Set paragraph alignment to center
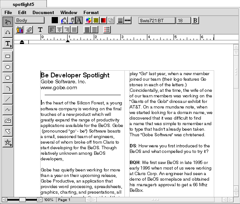The height and width of the screenshot is (204, 240). click(59, 30)
